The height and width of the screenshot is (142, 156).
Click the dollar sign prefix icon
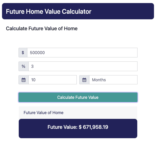(x=23, y=53)
